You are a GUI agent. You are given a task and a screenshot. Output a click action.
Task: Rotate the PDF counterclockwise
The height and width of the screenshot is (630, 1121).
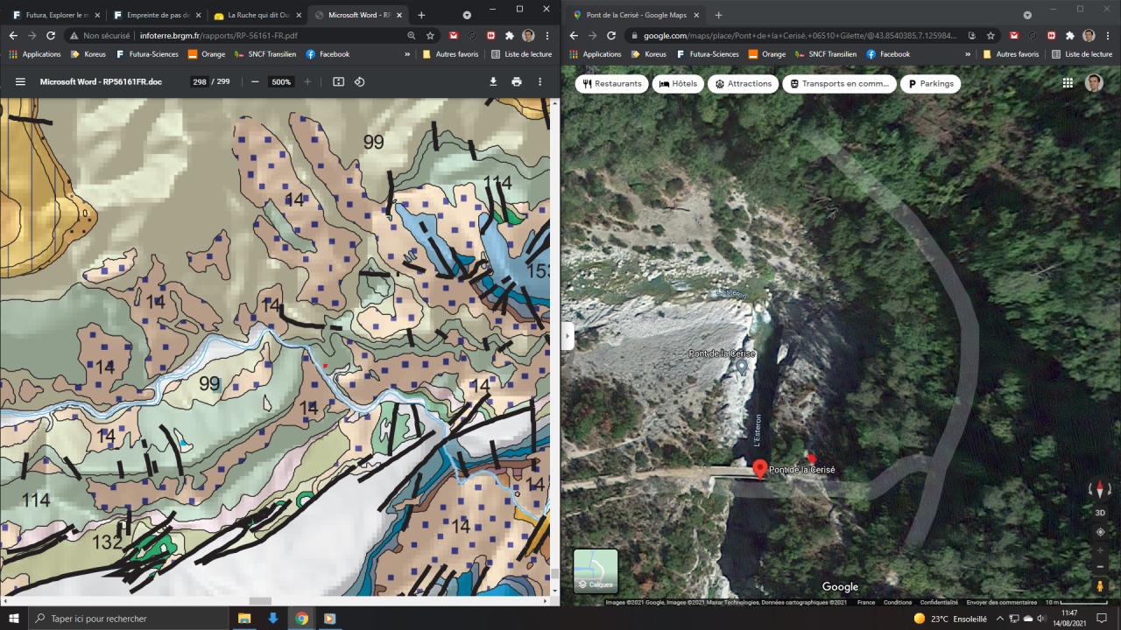point(359,82)
